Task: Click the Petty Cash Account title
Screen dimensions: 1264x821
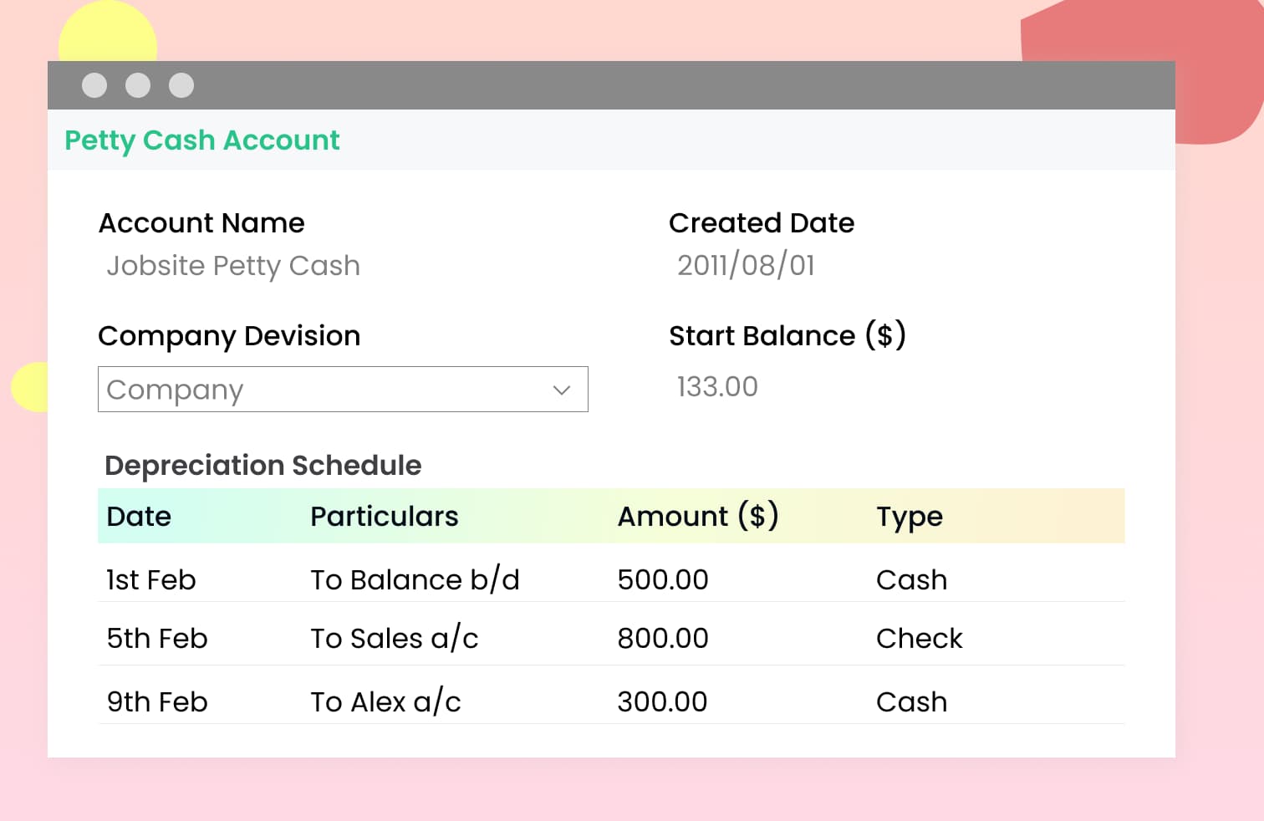Action: click(202, 140)
